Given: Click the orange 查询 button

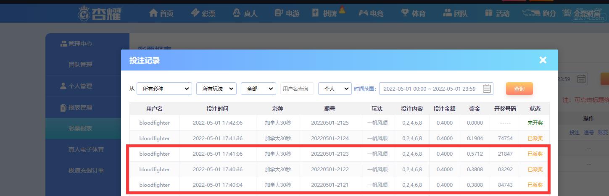Looking at the screenshot, I should (519, 89).
